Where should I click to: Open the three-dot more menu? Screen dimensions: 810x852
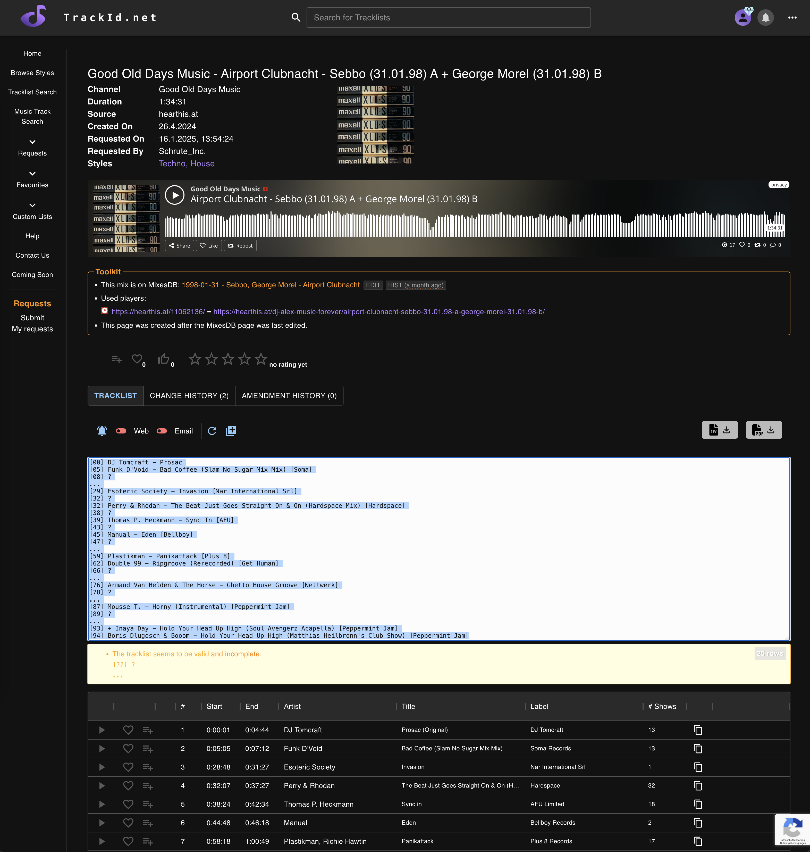tap(792, 18)
